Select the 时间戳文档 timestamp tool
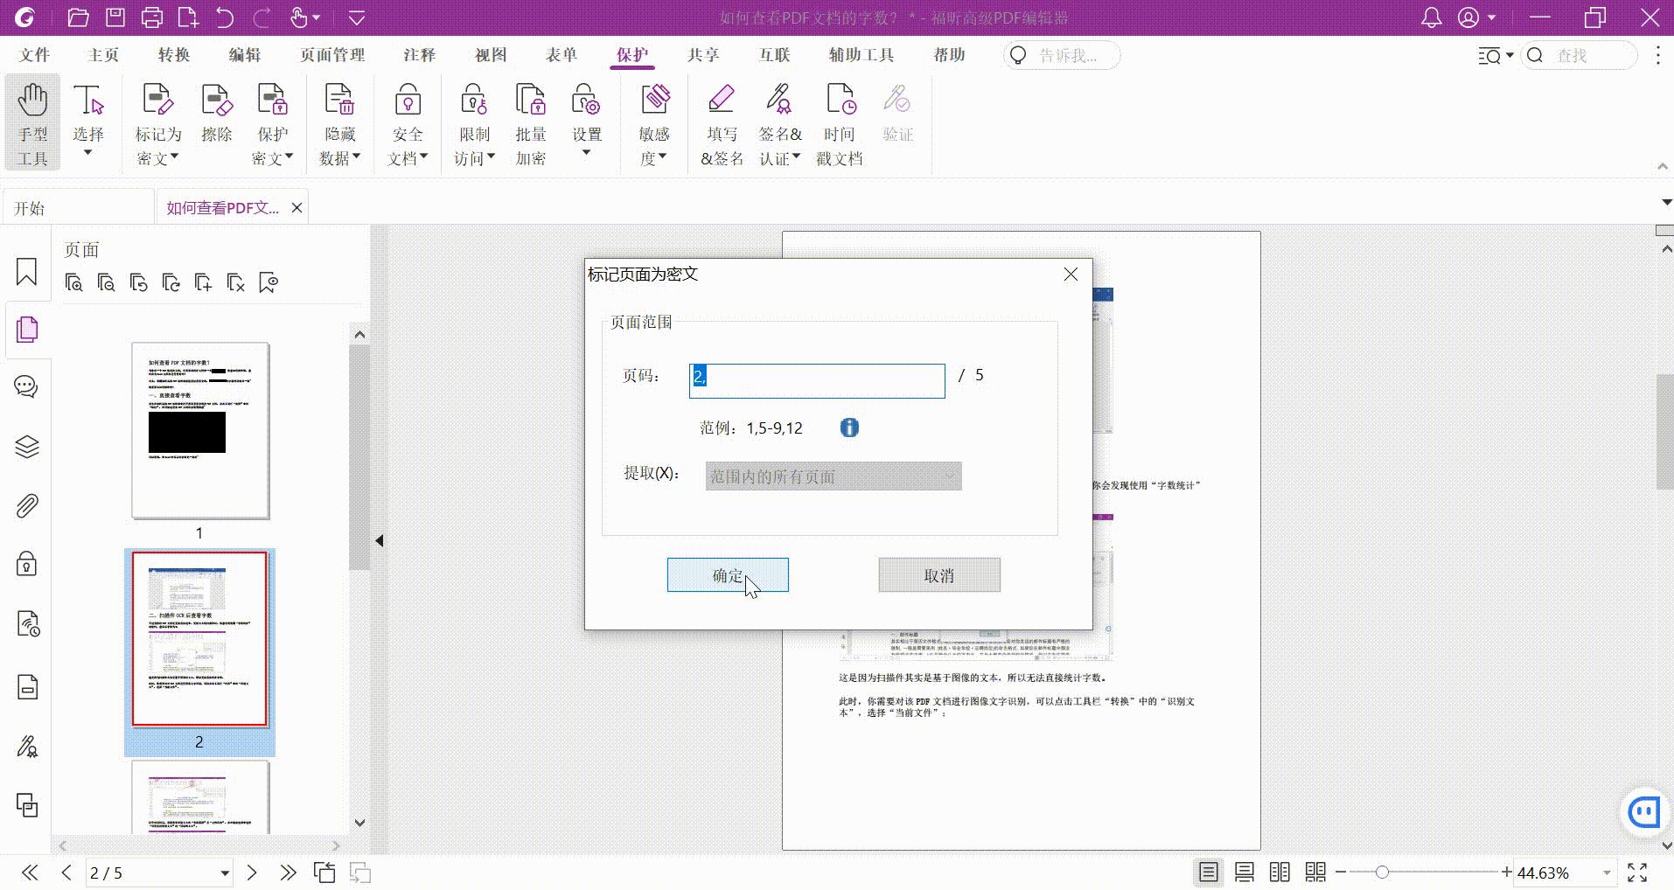 [x=840, y=122]
